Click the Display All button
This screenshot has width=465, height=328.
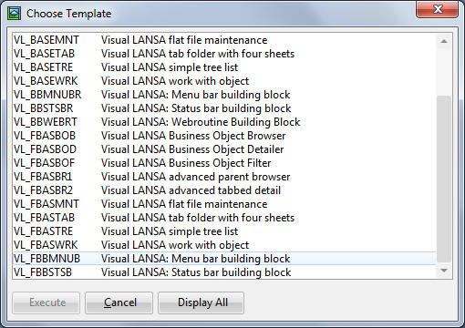click(201, 302)
